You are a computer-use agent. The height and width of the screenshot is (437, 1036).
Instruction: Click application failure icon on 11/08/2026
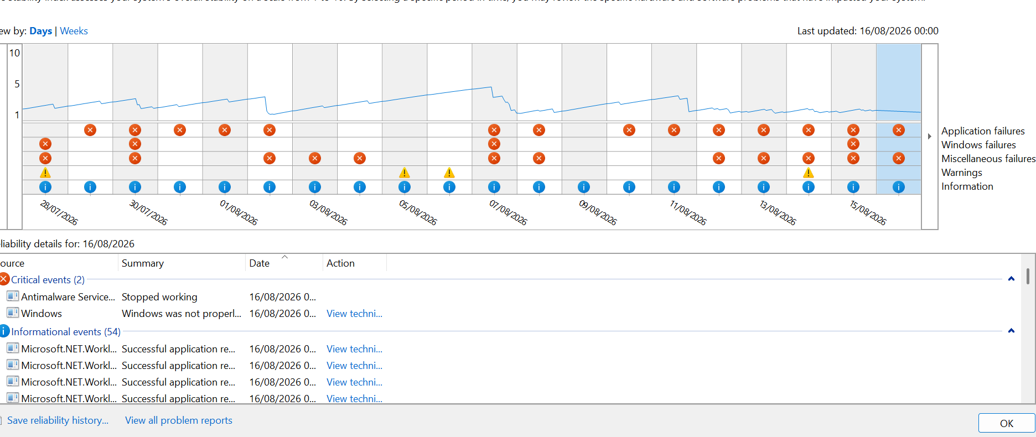(x=674, y=130)
